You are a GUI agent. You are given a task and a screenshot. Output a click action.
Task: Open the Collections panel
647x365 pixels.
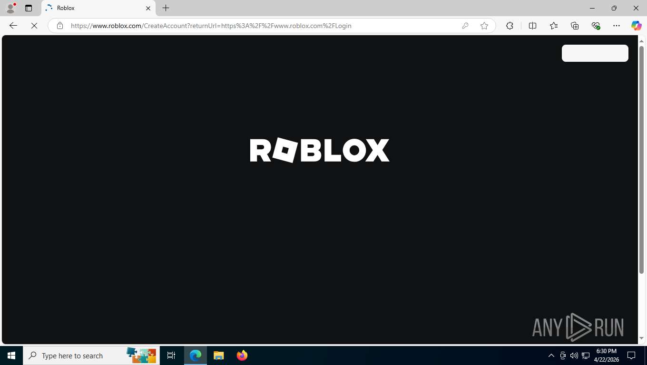tap(575, 26)
